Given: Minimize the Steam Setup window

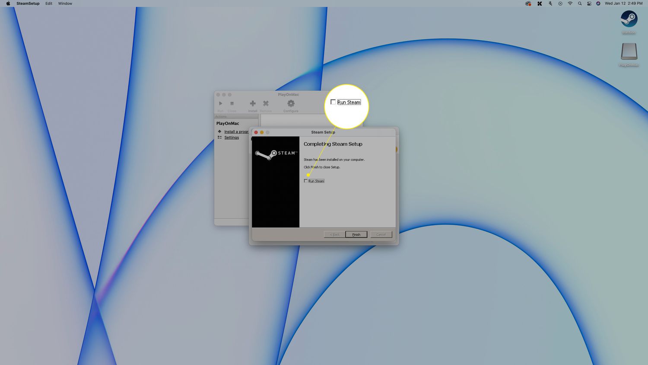Looking at the screenshot, I should 262,132.
